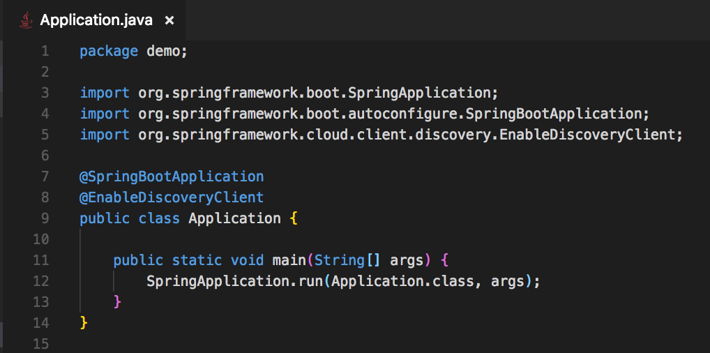Select the Application.java tab
The width and height of the screenshot is (710, 353).
(97, 20)
